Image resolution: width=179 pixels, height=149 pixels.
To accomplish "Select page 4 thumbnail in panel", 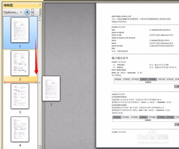I will 20,129.
